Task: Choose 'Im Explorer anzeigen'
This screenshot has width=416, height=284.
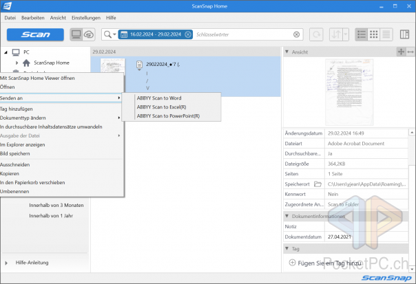Action: point(61,144)
